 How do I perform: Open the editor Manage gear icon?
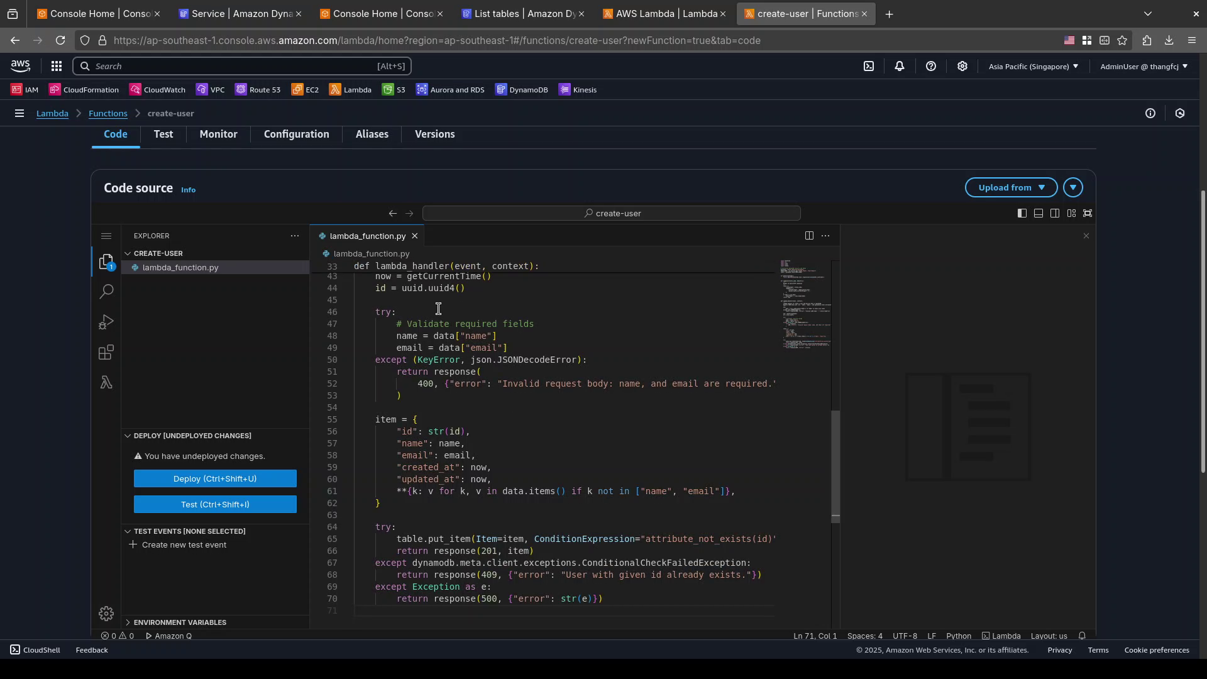click(x=106, y=614)
